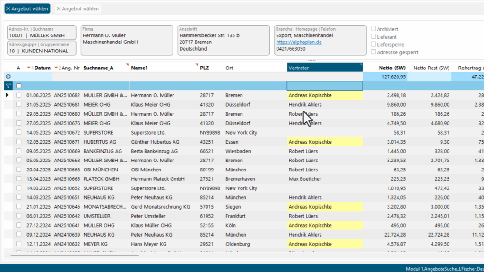Enable the Archiviert checkbox
Screen dimensions: 484x272
coord(373,29)
